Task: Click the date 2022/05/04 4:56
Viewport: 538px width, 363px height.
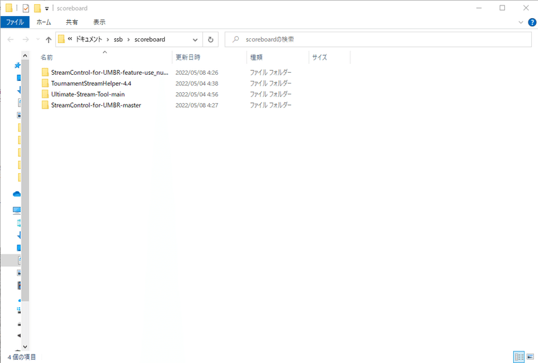Action: (x=196, y=94)
